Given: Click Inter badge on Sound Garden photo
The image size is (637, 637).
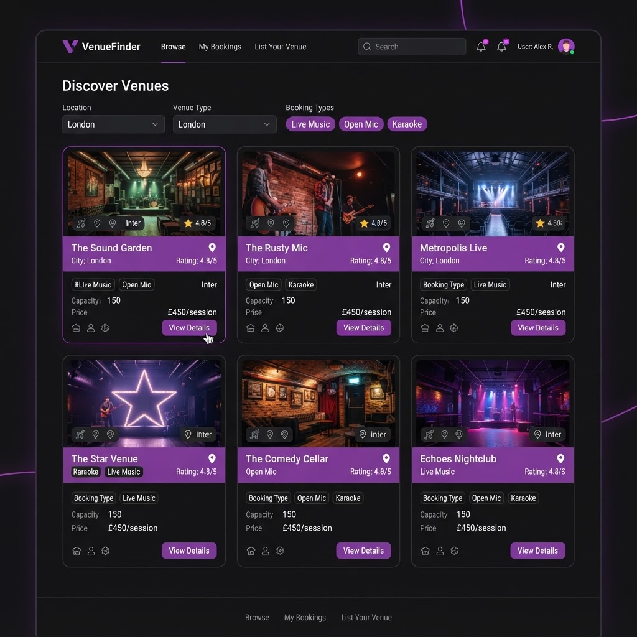Looking at the screenshot, I should point(133,223).
